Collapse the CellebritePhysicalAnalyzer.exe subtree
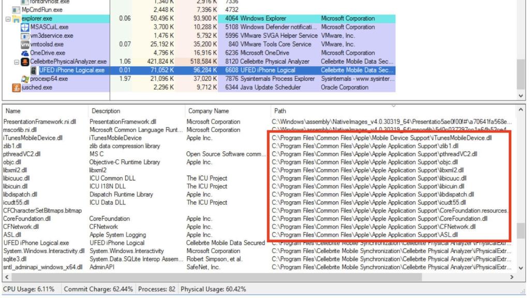 [17, 62]
